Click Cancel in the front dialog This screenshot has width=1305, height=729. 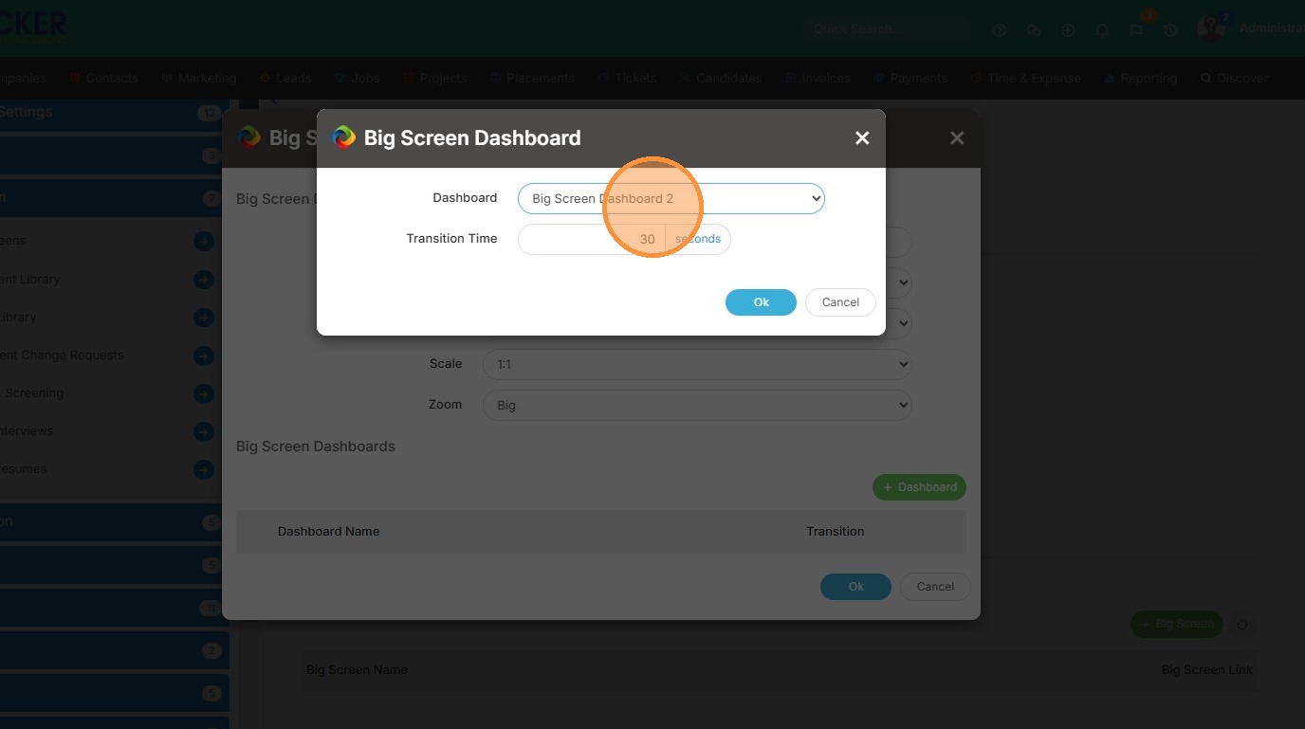(840, 302)
